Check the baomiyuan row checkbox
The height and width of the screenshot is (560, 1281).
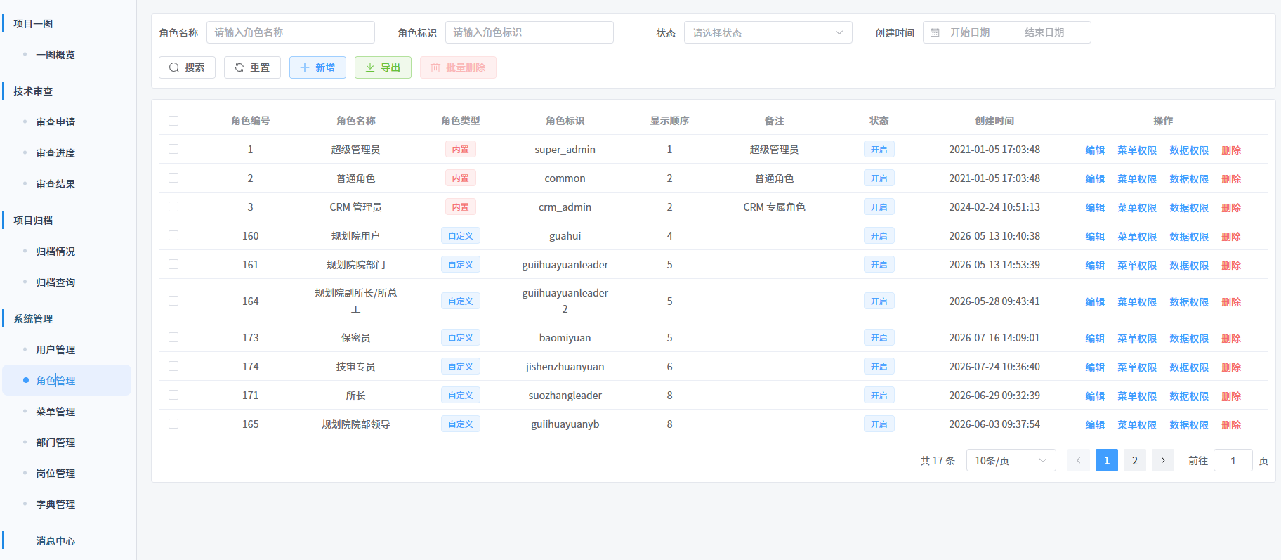click(x=173, y=337)
